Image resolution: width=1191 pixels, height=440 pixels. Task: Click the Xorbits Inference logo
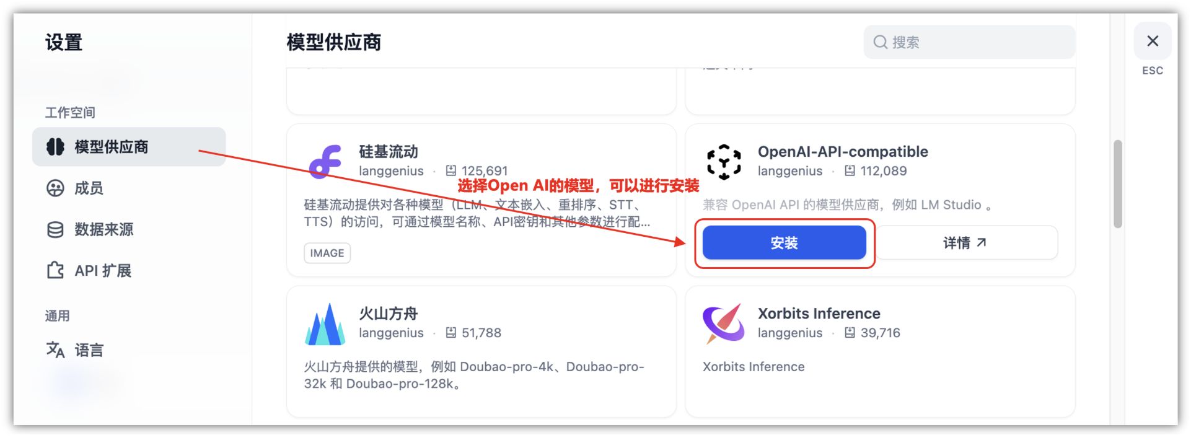click(724, 323)
